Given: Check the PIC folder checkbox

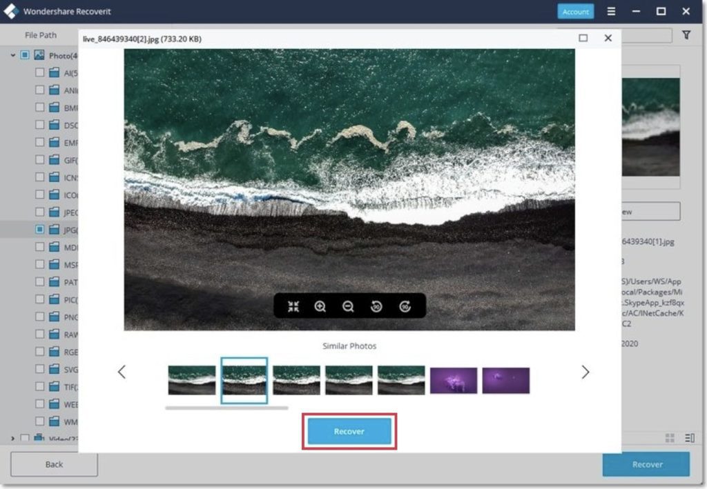Looking at the screenshot, I should point(39,299).
